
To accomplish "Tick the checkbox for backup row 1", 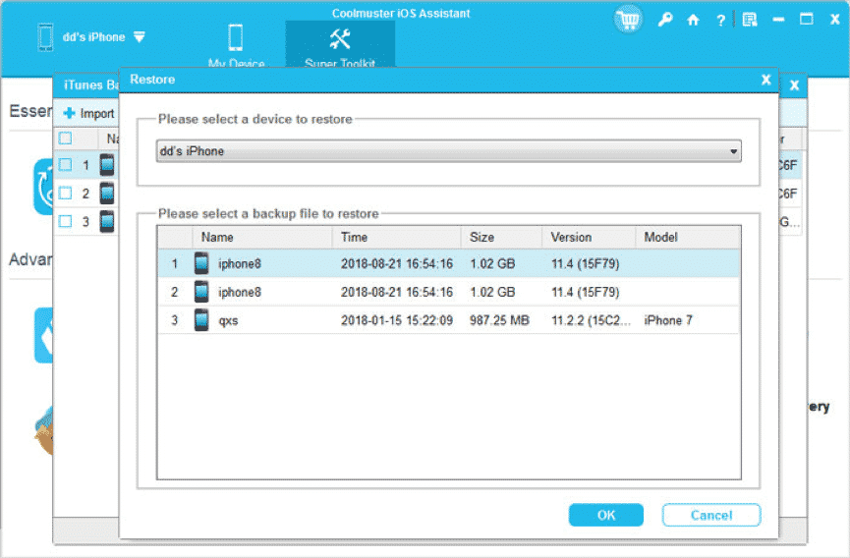I will [65, 165].
